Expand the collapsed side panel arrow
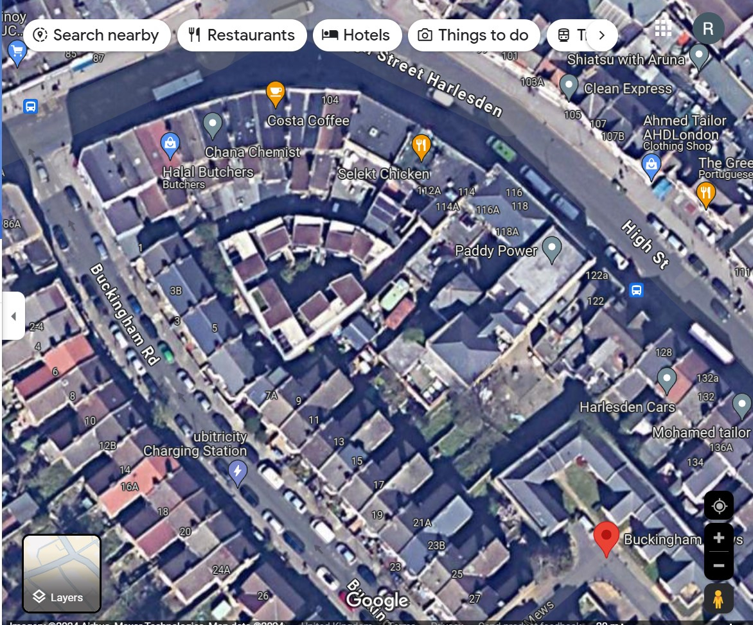The width and height of the screenshot is (753, 625). tap(13, 316)
